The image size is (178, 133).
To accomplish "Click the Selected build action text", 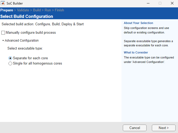I will [43, 24].
